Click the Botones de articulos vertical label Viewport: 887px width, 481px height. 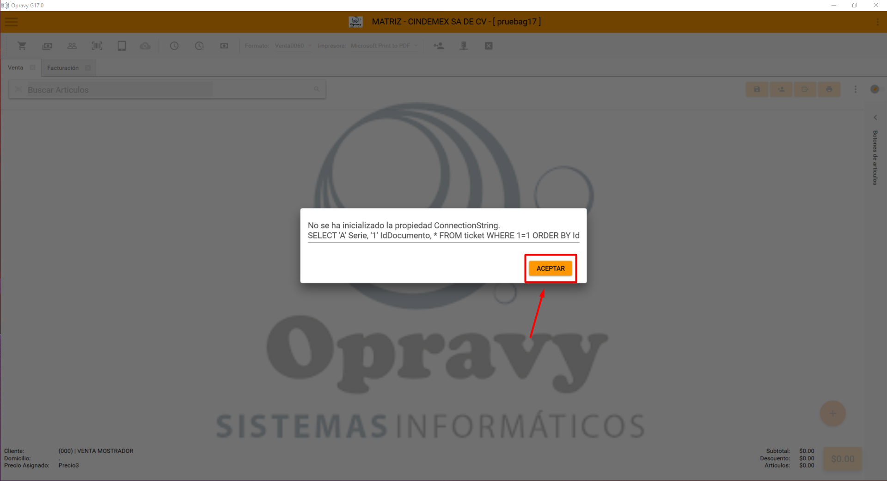pos(875,158)
